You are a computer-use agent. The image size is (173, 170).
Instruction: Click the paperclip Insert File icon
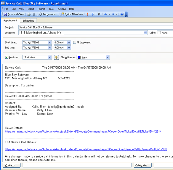tap(34, 14)
